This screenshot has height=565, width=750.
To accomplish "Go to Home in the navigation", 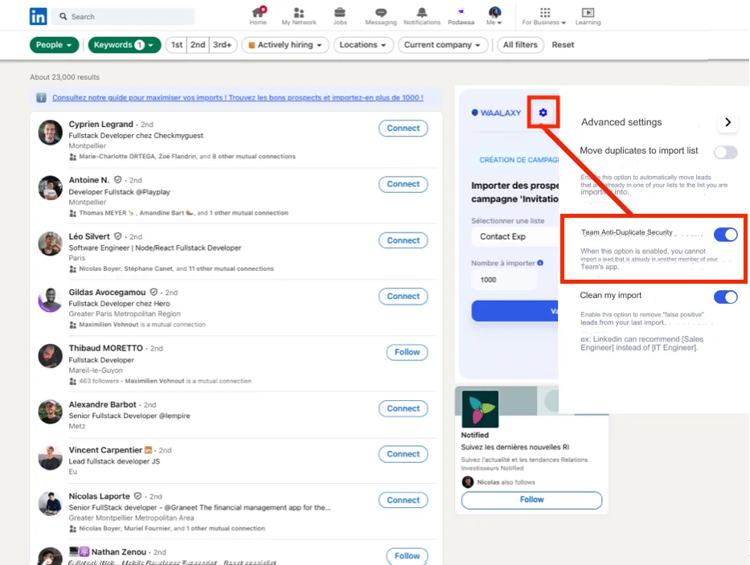I will (x=258, y=16).
